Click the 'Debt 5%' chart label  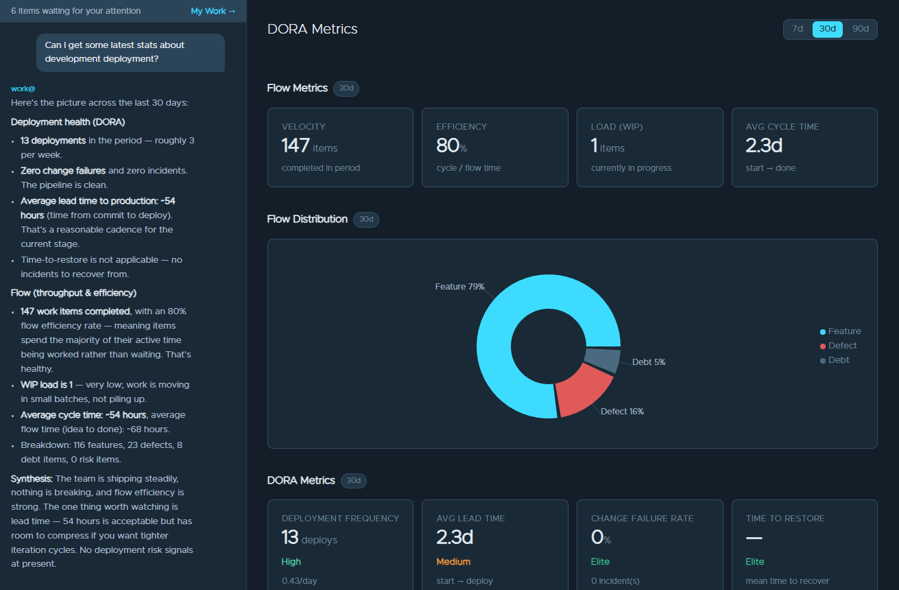[x=649, y=362]
